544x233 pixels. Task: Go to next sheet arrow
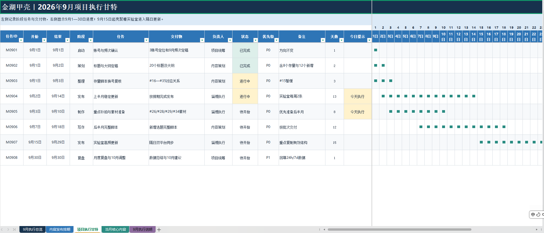click(8, 230)
